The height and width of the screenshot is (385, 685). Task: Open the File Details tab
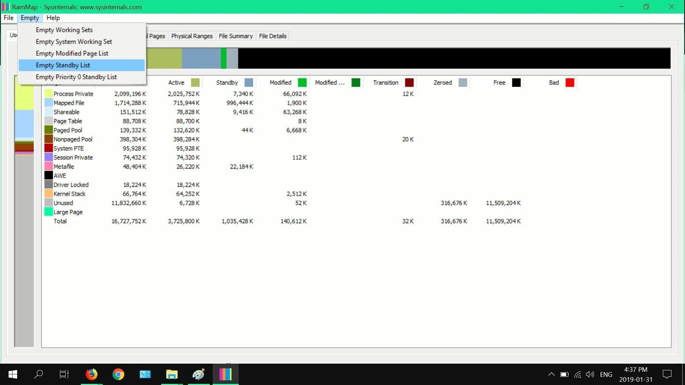(273, 36)
